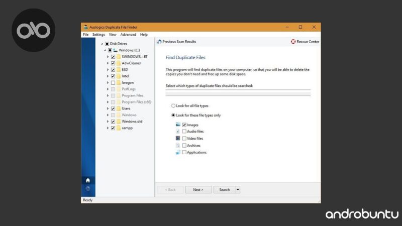The width and height of the screenshot is (402, 226).
Task: Select Look for all file types radio
Action: [x=173, y=105]
